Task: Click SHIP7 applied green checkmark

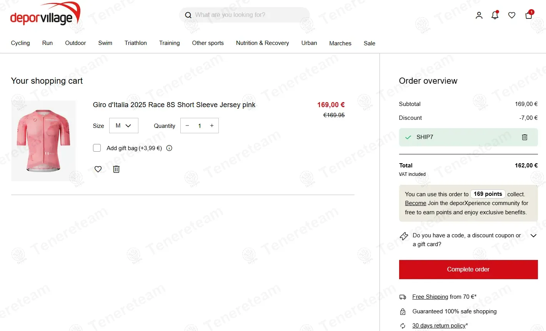Action: (408, 137)
